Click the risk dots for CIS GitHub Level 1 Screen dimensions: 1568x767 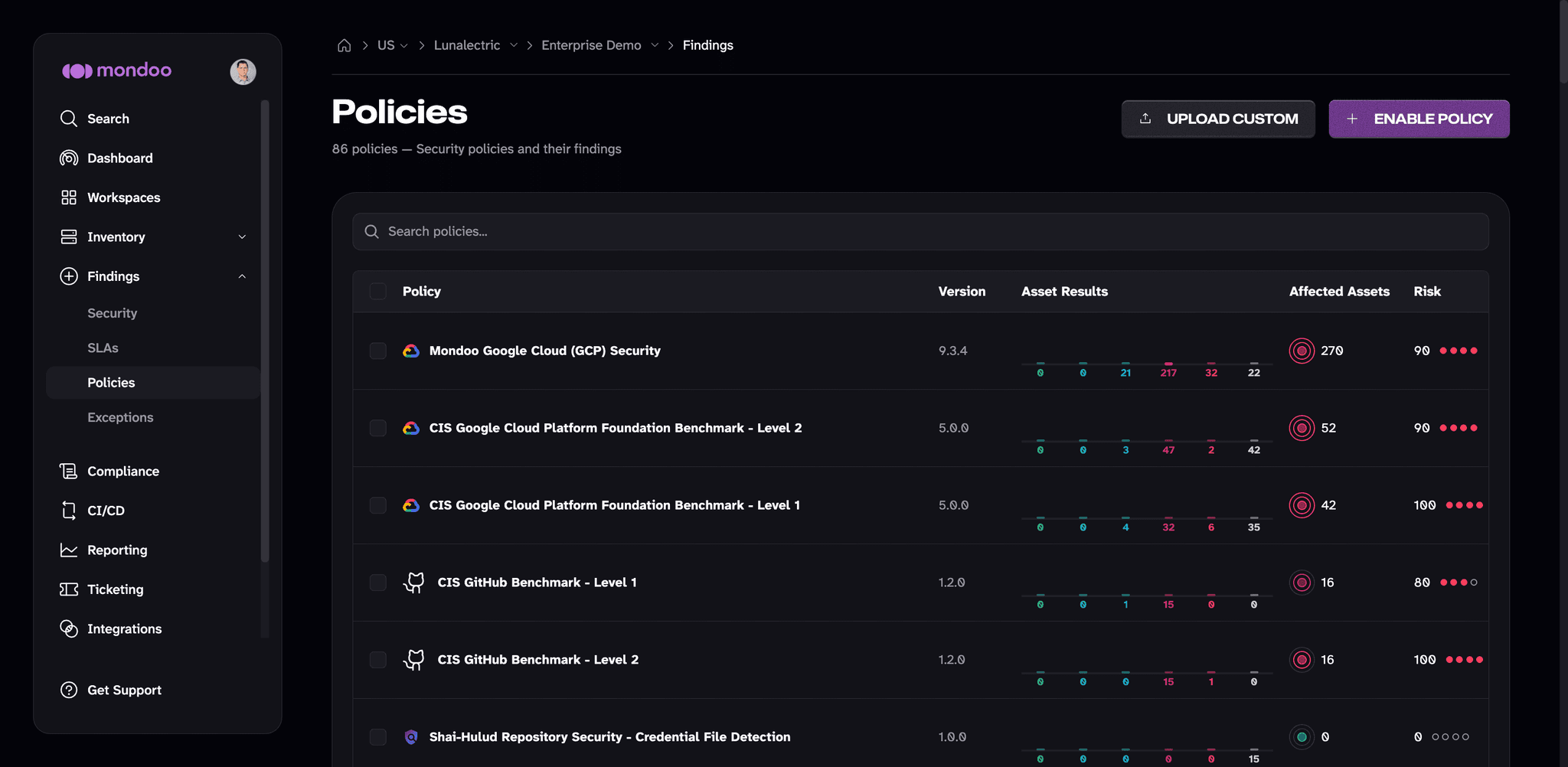click(x=1459, y=583)
